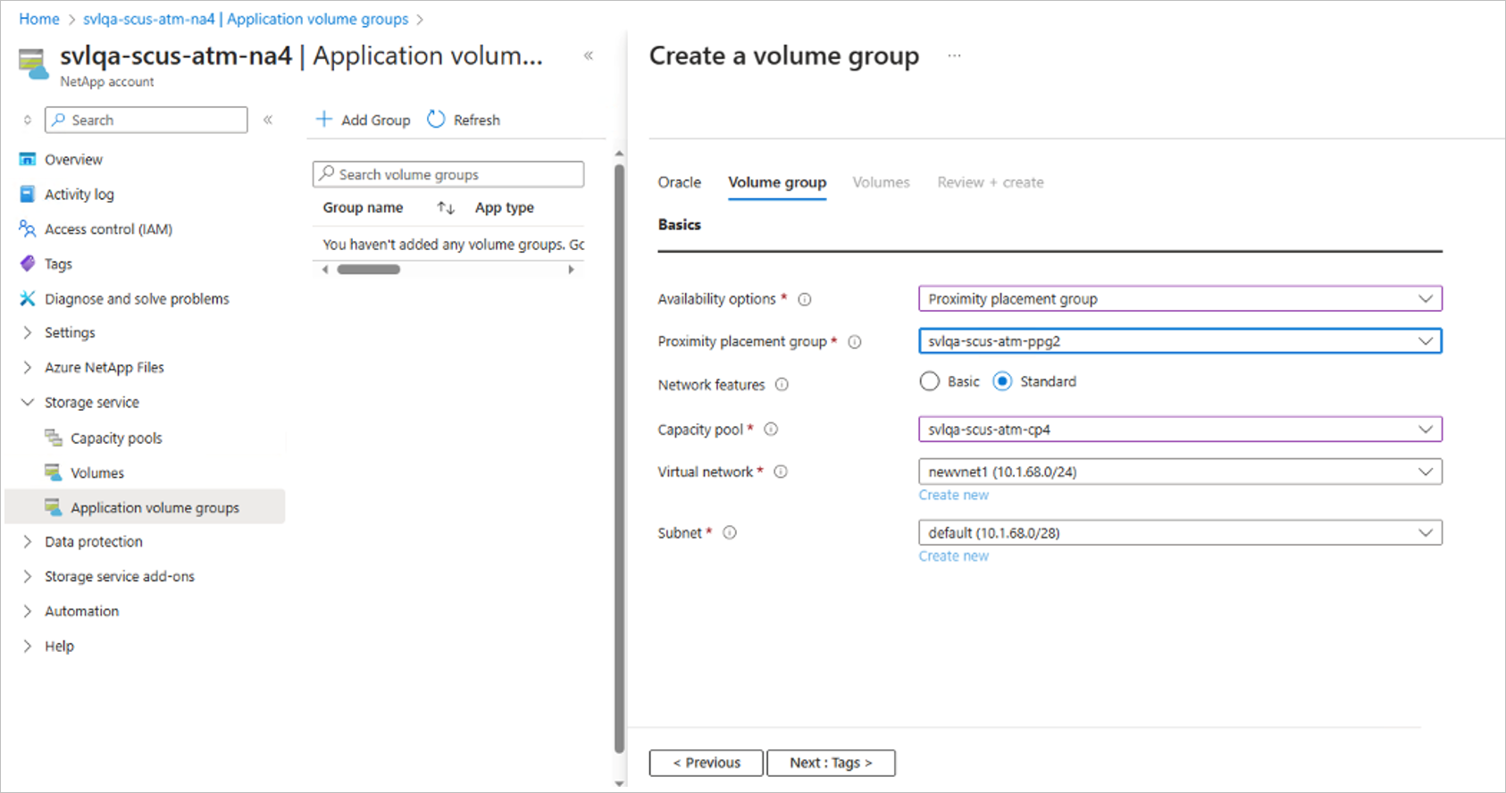1506x793 pixels.
Task: Select the Basic network features radio button
Action: pyautogui.click(x=929, y=381)
